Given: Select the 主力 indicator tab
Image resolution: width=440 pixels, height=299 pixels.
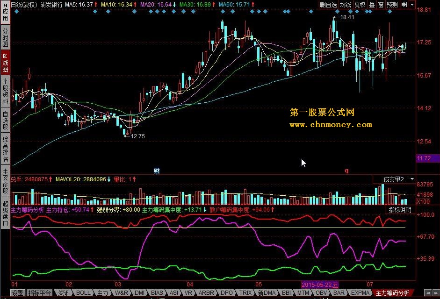Looking at the screenshot, I should [102, 293].
